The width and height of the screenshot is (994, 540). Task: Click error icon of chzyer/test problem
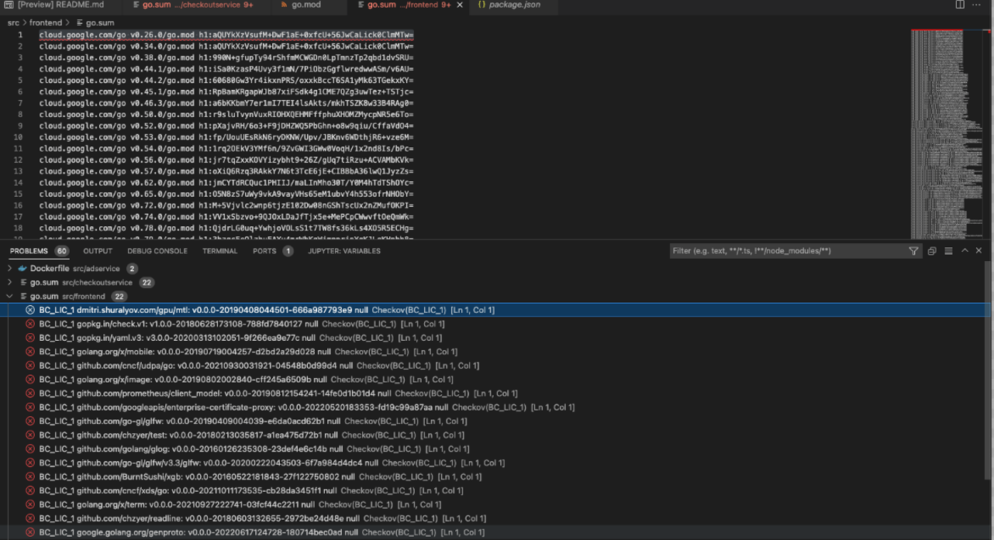click(x=30, y=435)
